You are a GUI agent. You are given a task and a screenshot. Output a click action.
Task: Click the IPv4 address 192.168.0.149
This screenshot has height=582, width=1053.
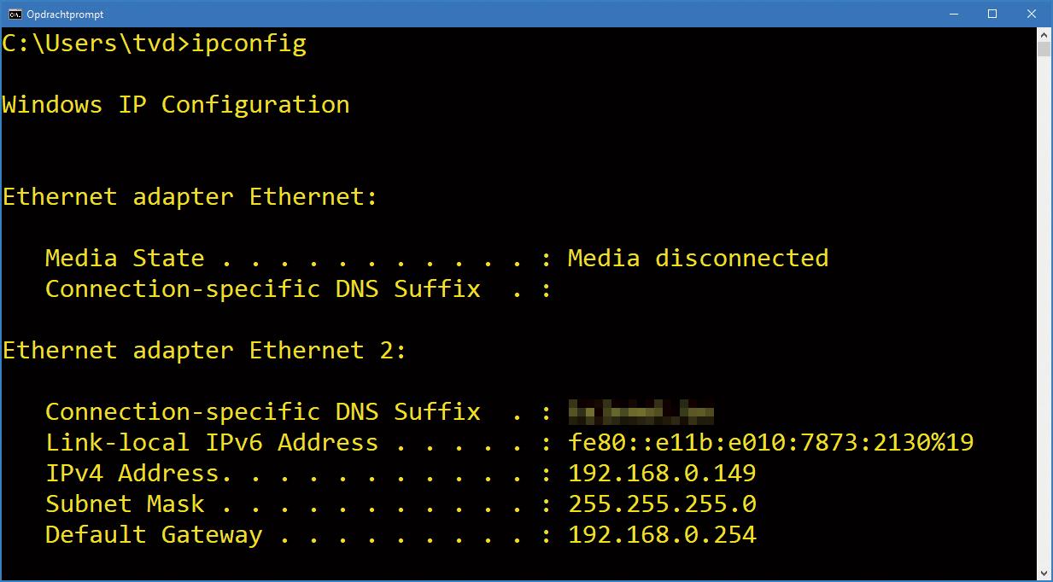tap(662, 473)
